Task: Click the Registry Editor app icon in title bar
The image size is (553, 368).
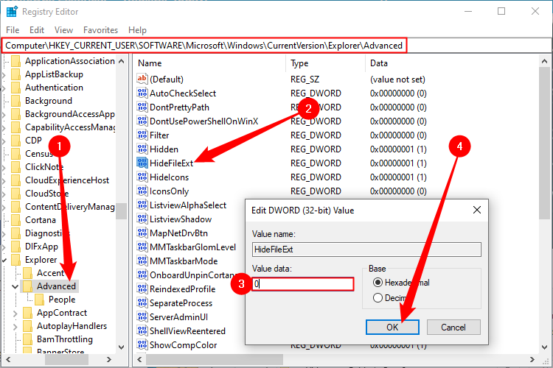Action: click(x=12, y=11)
